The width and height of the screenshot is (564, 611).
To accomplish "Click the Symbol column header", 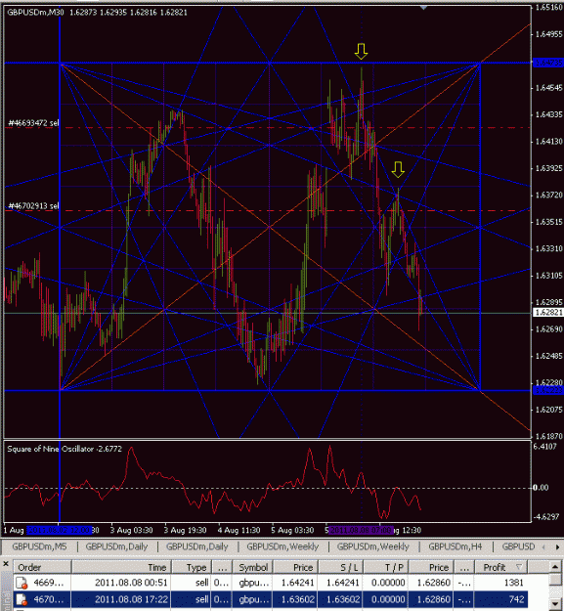I will coord(253,567).
